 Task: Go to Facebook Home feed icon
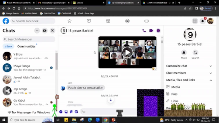click(x=70, y=21)
